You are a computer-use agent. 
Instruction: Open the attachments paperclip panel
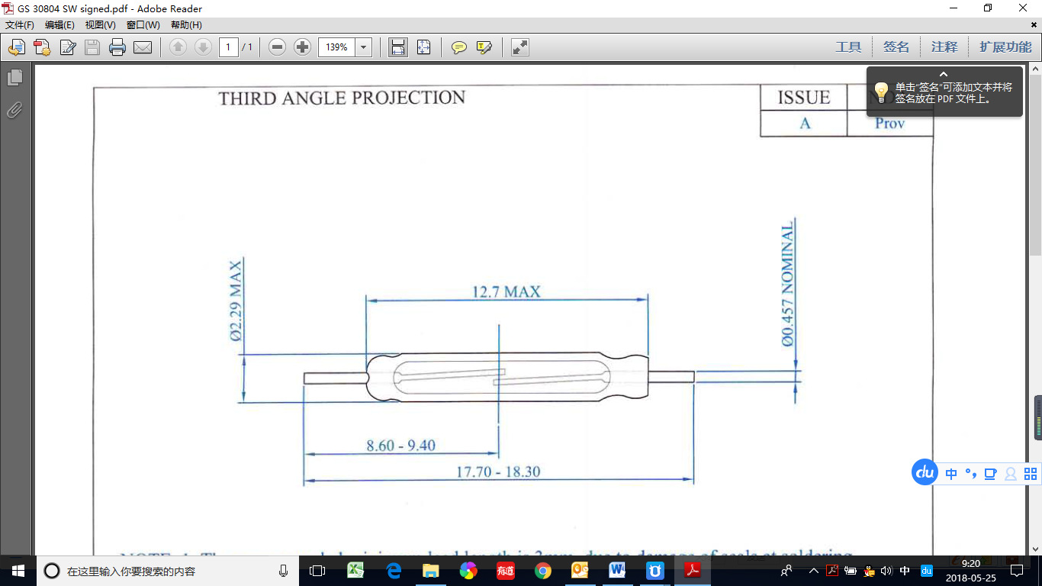(14, 110)
